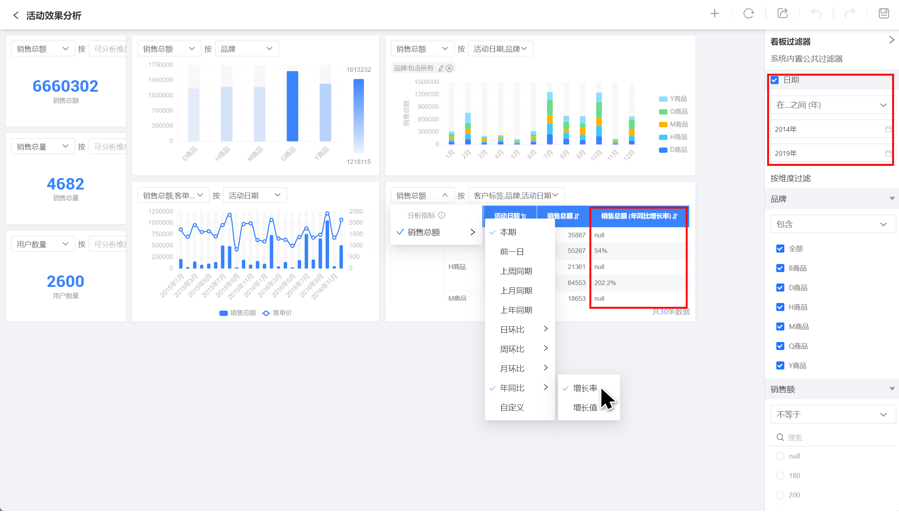Open calendar icon in 2014年 field
Screen dimensions: 899x512
pyautogui.click(x=888, y=129)
